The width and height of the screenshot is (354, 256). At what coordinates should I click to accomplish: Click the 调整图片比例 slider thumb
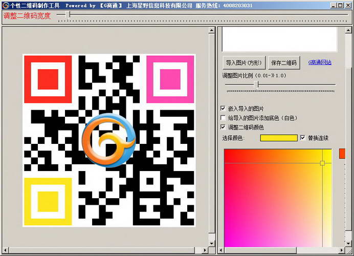[x=256, y=84]
